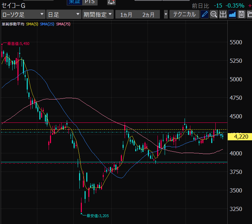Open the テクニカル indicators button
This screenshot has width=252, height=224.
point(184,14)
